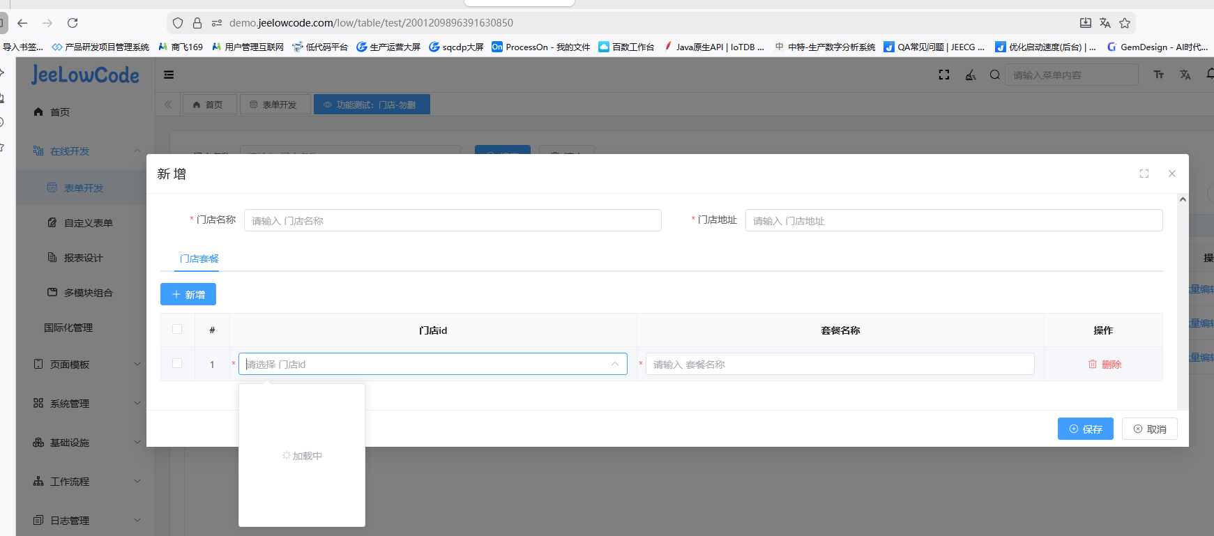The width and height of the screenshot is (1214, 536).
Task: Bookmark this page with star icon
Action: [1125, 23]
